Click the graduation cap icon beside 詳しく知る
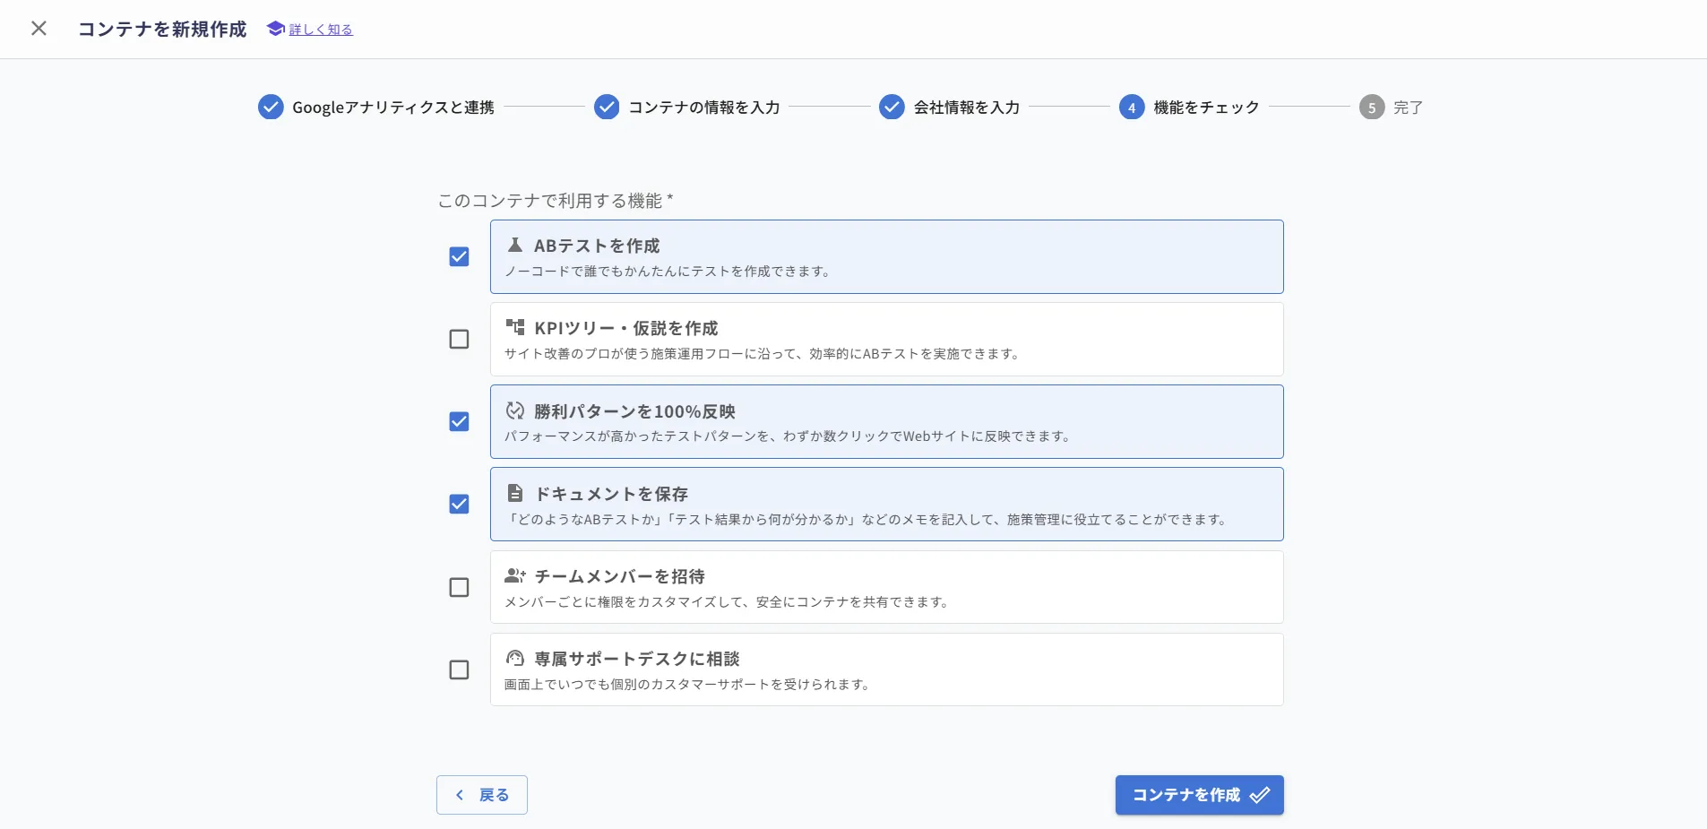 pyautogui.click(x=276, y=29)
